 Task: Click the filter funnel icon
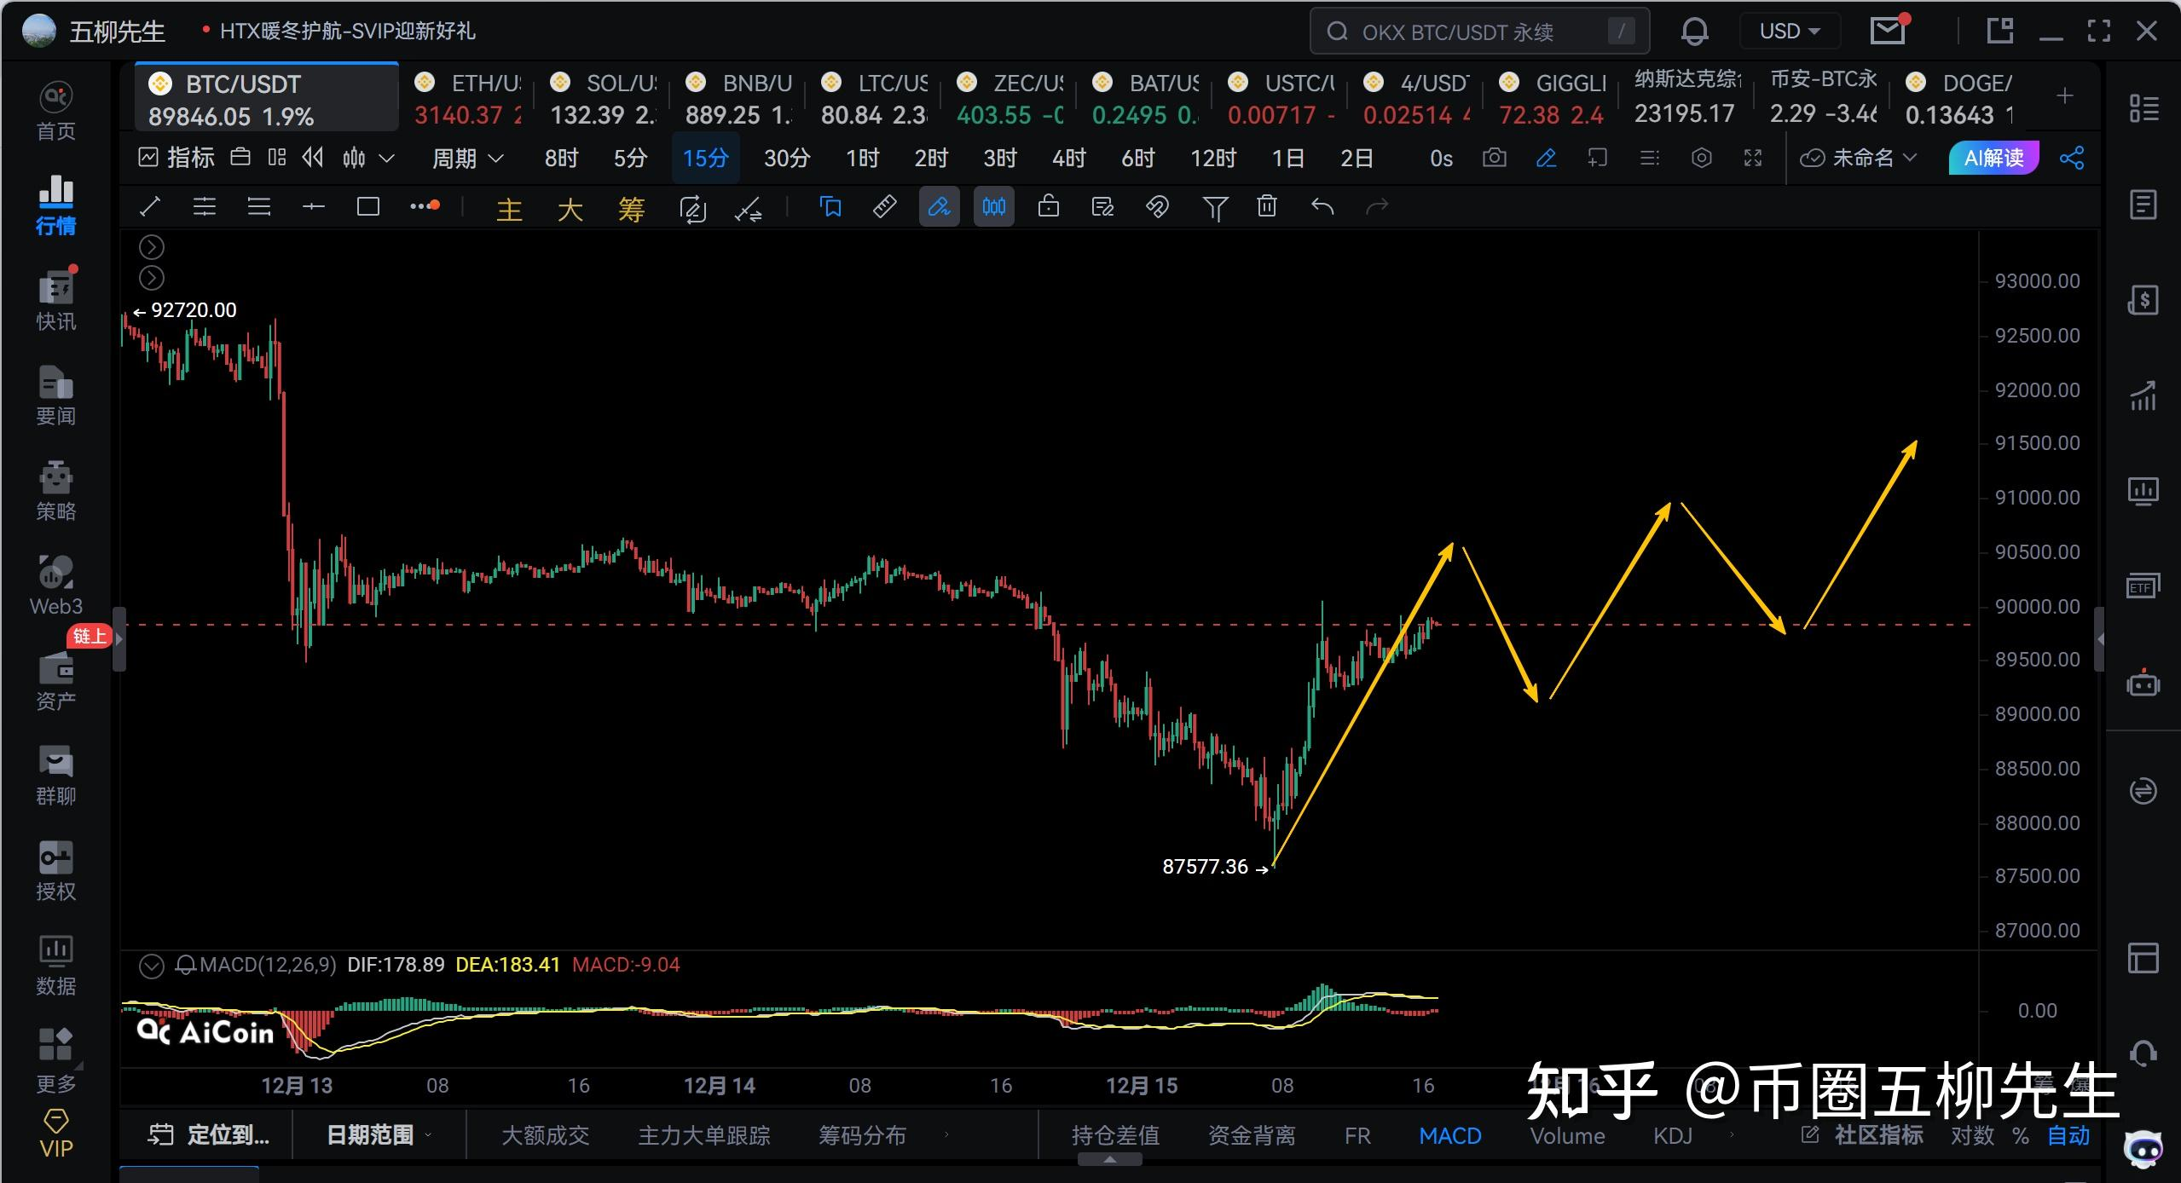point(1214,207)
